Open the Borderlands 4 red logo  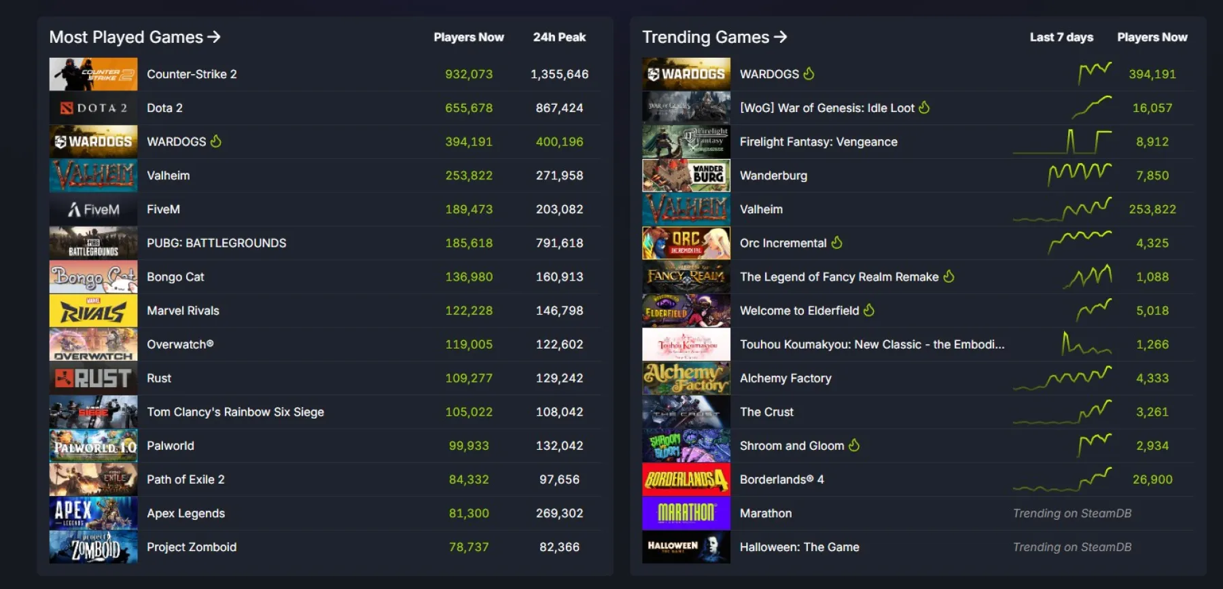click(686, 480)
